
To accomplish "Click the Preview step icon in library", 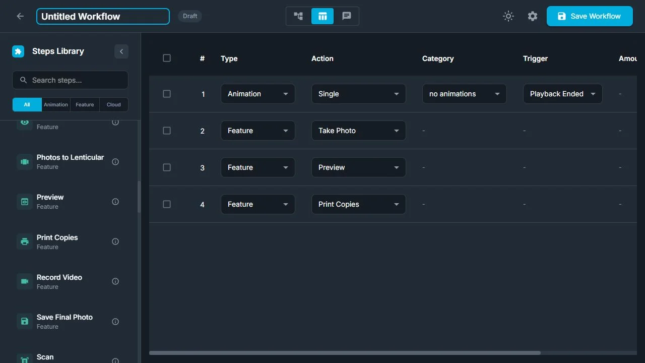I will tap(25, 202).
